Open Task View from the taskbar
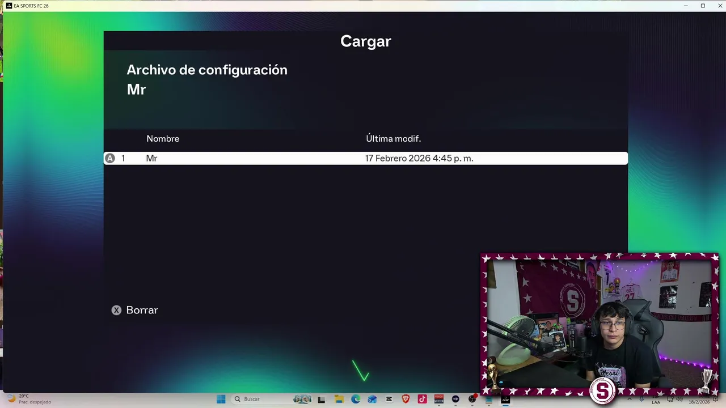The image size is (726, 408). click(321, 399)
